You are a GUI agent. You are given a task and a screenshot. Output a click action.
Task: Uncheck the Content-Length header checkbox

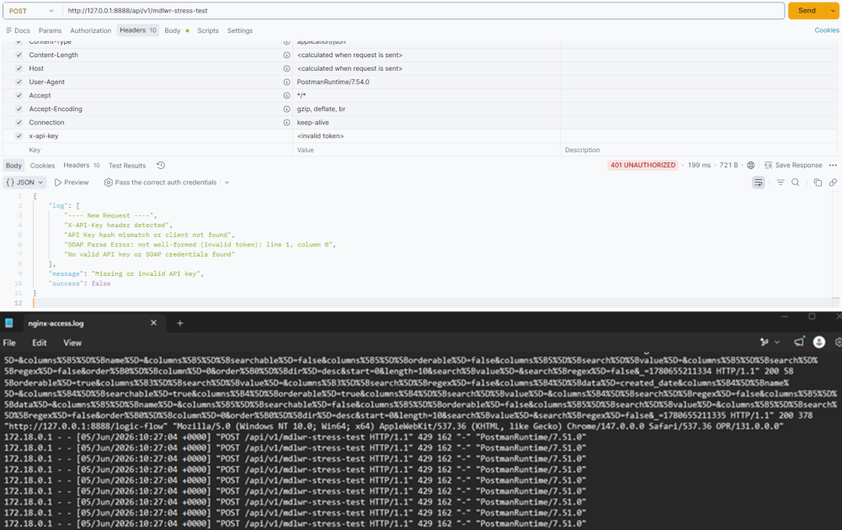19,55
